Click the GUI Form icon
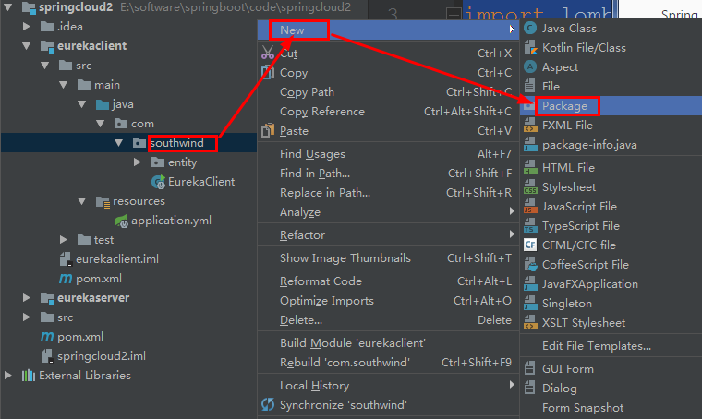Viewport: 702px width, 419px height. (x=530, y=368)
